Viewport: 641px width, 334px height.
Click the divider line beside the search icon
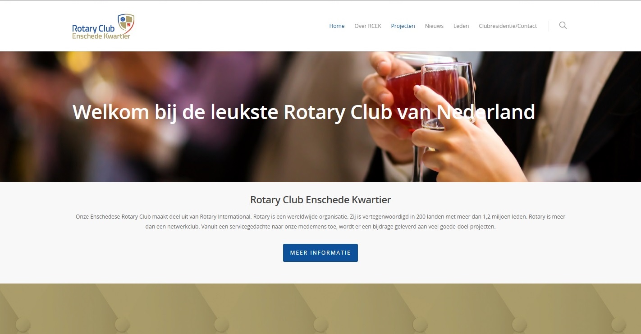(549, 26)
